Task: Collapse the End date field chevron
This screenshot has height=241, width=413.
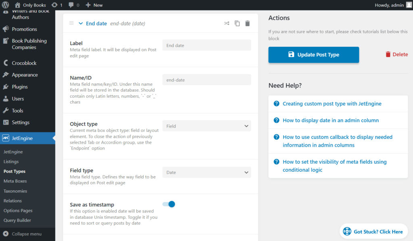Action: coord(81,23)
